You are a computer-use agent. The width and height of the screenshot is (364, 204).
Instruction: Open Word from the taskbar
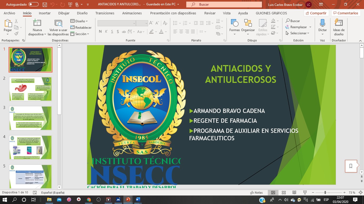tap(137, 199)
